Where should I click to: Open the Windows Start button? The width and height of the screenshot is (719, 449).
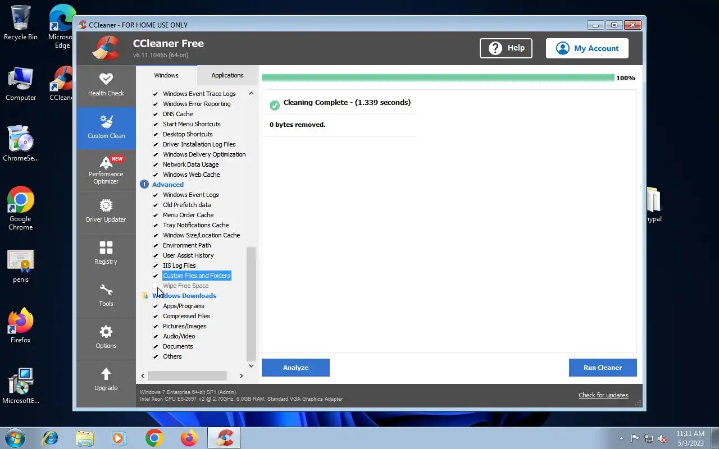[x=15, y=438]
